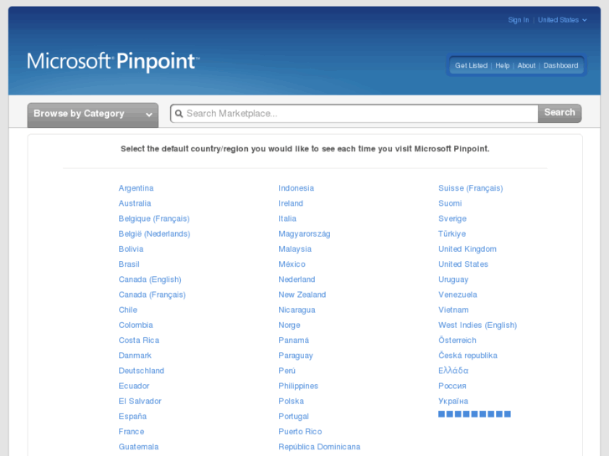This screenshot has width=609, height=456.
Task: Pick Costa Rica from the list
Action: 139,341
